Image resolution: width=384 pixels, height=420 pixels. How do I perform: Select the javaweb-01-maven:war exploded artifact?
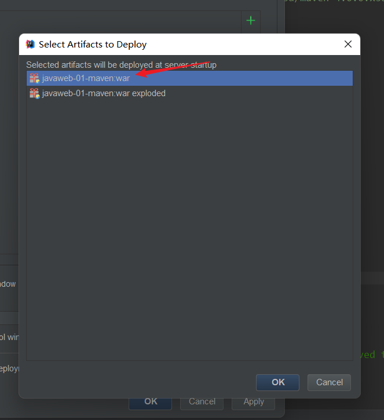189,93
